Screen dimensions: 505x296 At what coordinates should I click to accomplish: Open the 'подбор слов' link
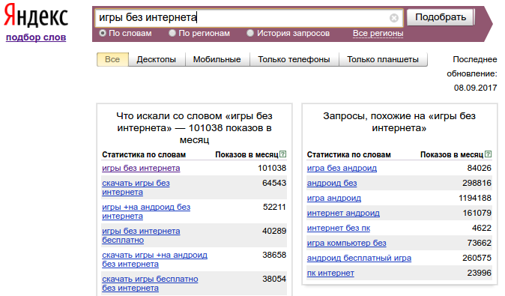coord(36,37)
